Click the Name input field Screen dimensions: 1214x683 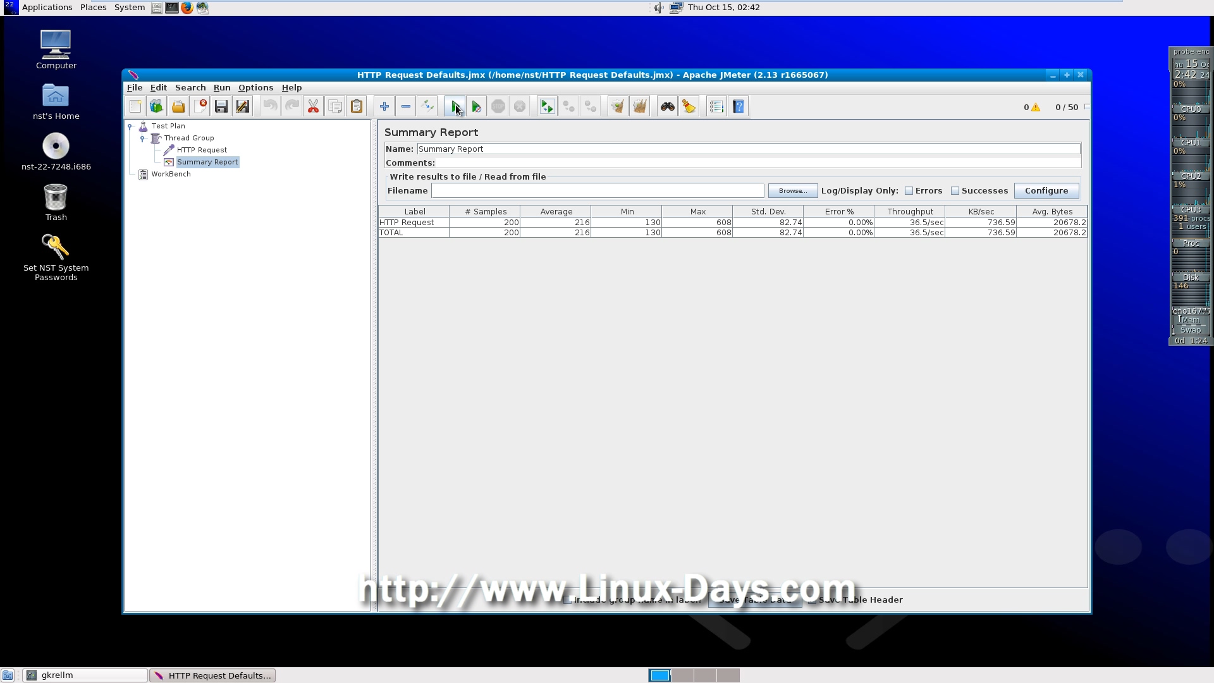click(749, 149)
